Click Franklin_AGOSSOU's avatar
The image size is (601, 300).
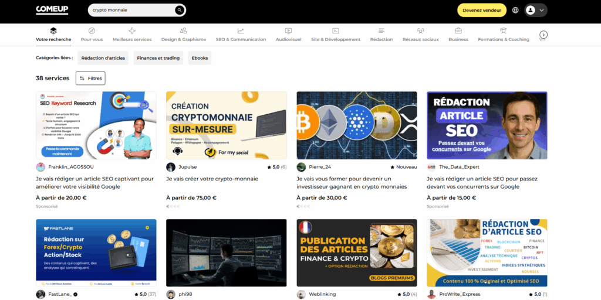tap(40, 167)
